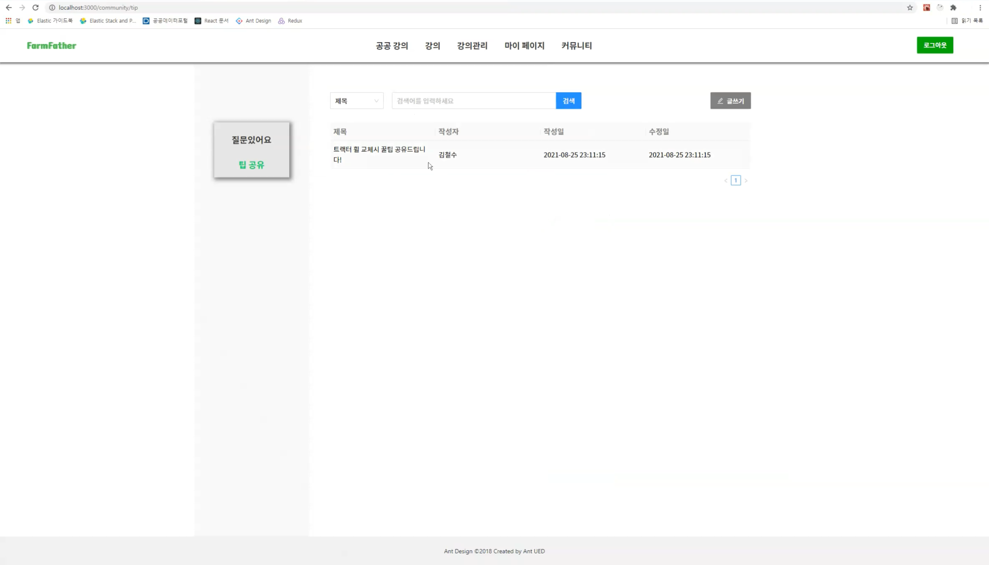Click the browser back arrow icon
The height and width of the screenshot is (565, 989).
[x=9, y=8]
